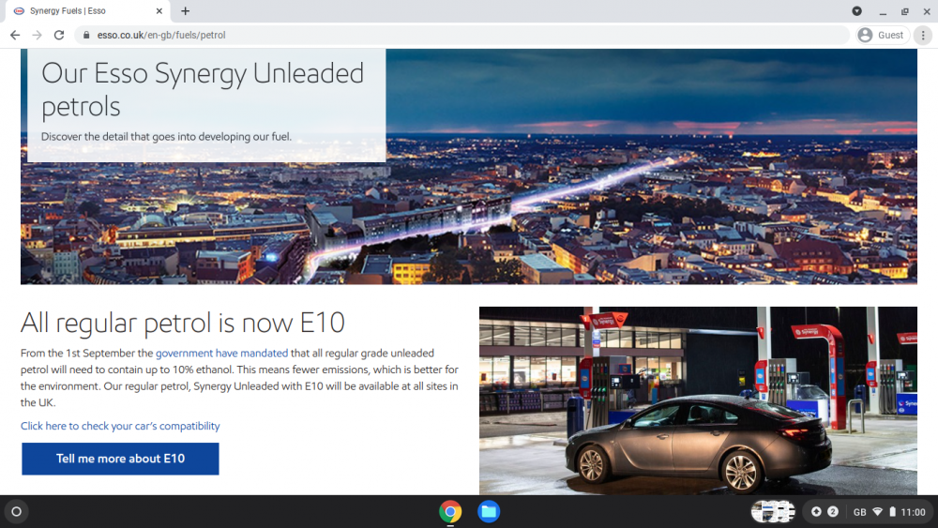Open Wi-Fi status in system tray
Screen dimensions: 938x528
878,512
